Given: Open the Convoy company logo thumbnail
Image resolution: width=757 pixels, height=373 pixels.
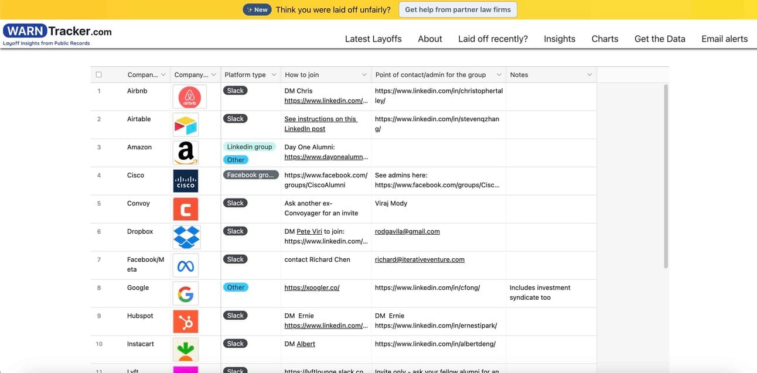Looking at the screenshot, I should coord(185,209).
